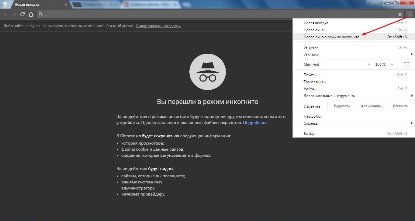Go to the home page icon

(x=31, y=14)
